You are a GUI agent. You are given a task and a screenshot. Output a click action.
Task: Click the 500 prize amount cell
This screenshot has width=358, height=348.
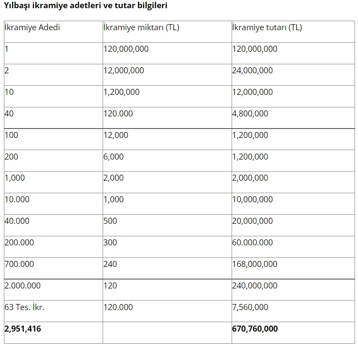point(110,221)
